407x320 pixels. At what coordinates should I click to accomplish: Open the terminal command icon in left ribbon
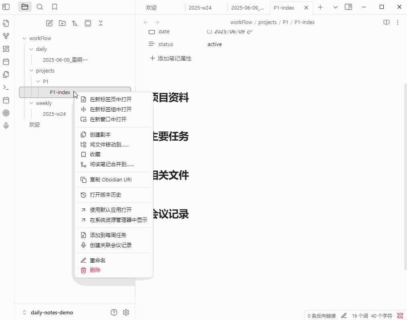[x=6, y=87]
